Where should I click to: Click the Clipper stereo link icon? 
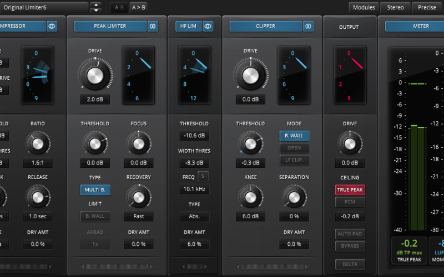[309, 26]
